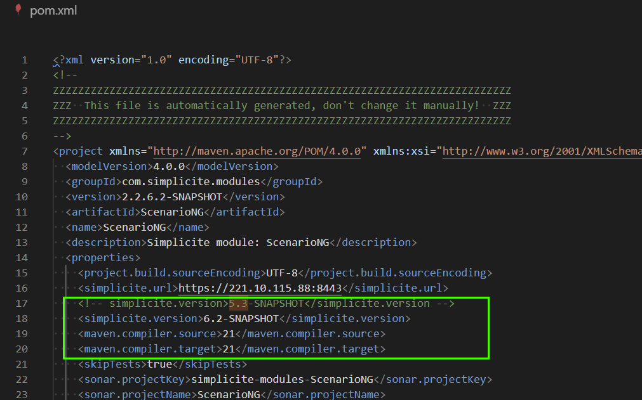Click the red pom.xml file icon
The height and width of the screenshot is (400, 642).
pos(18,11)
